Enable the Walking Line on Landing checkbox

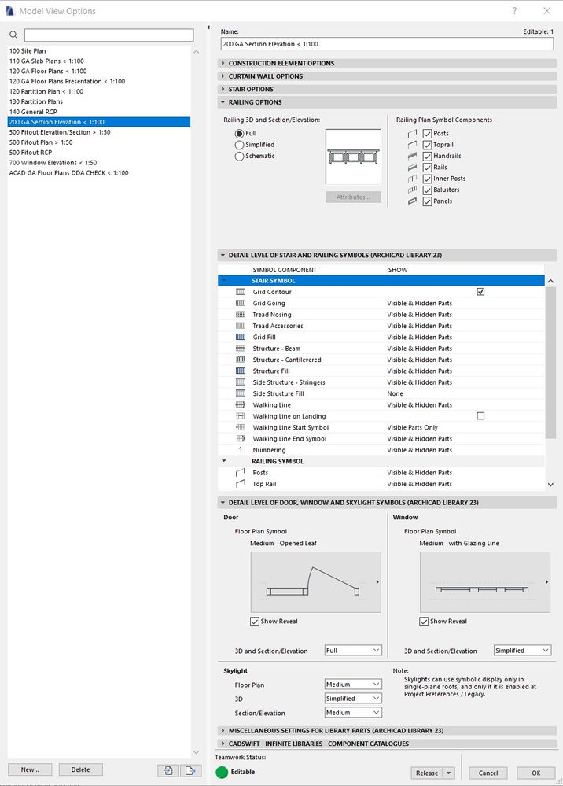[x=481, y=416]
